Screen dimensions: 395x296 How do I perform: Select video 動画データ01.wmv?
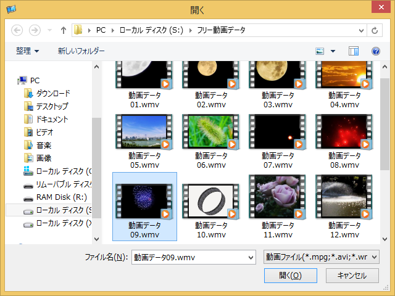(x=144, y=85)
